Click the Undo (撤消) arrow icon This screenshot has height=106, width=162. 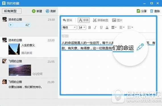pos(64,20)
